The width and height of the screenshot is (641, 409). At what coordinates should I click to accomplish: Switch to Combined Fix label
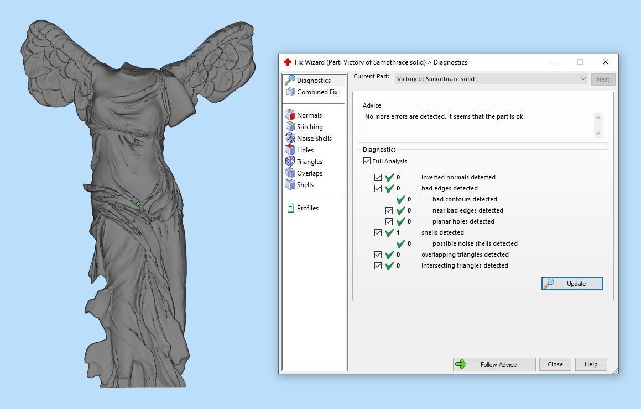click(x=317, y=92)
